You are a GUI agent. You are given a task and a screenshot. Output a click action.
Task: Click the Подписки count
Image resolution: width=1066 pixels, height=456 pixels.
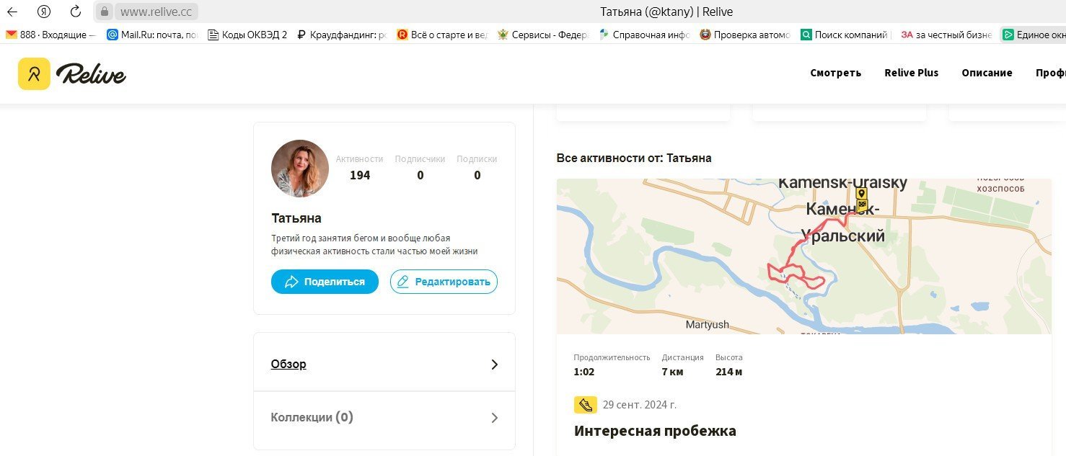pos(477,175)
